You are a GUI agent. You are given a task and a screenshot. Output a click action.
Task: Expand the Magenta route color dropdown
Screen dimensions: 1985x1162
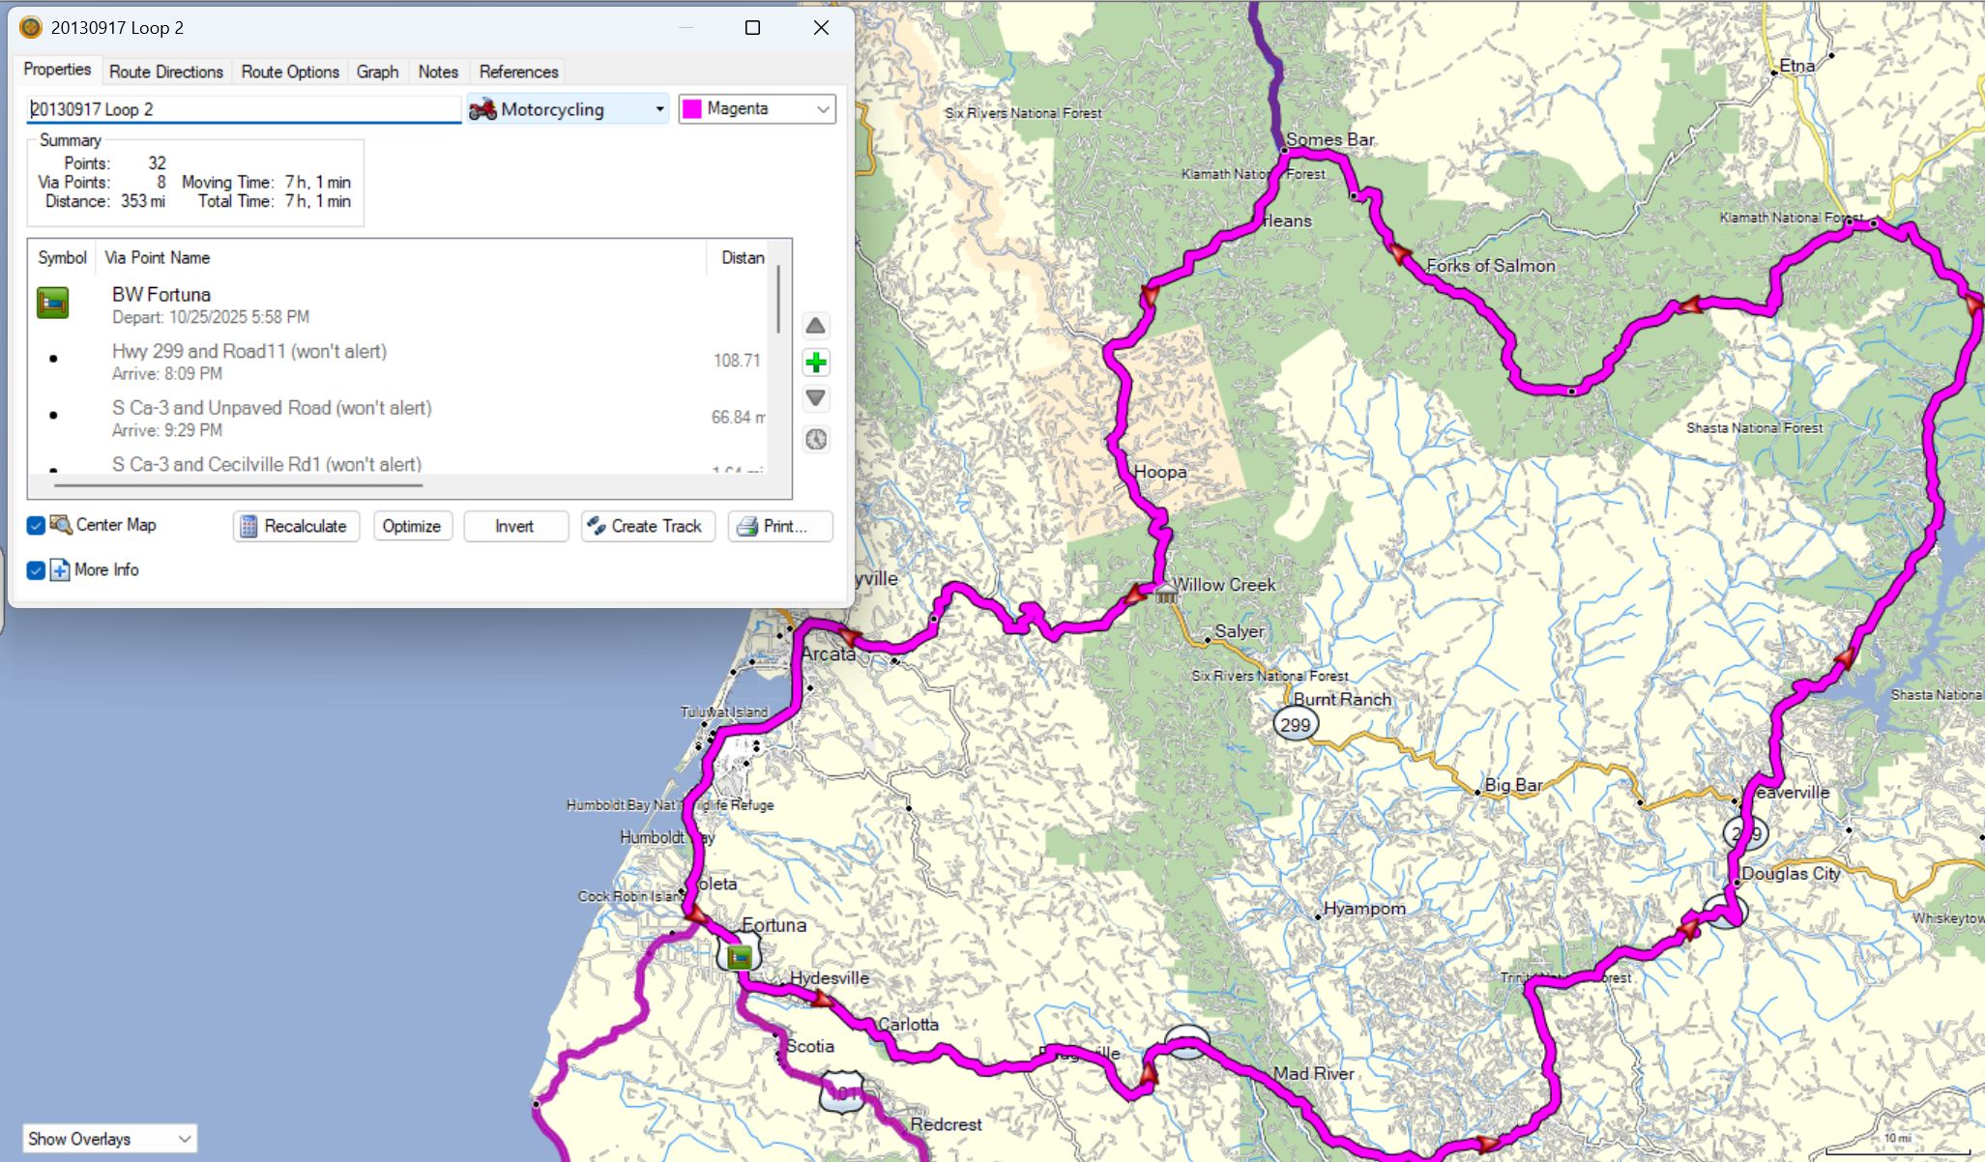click(757, 109)
